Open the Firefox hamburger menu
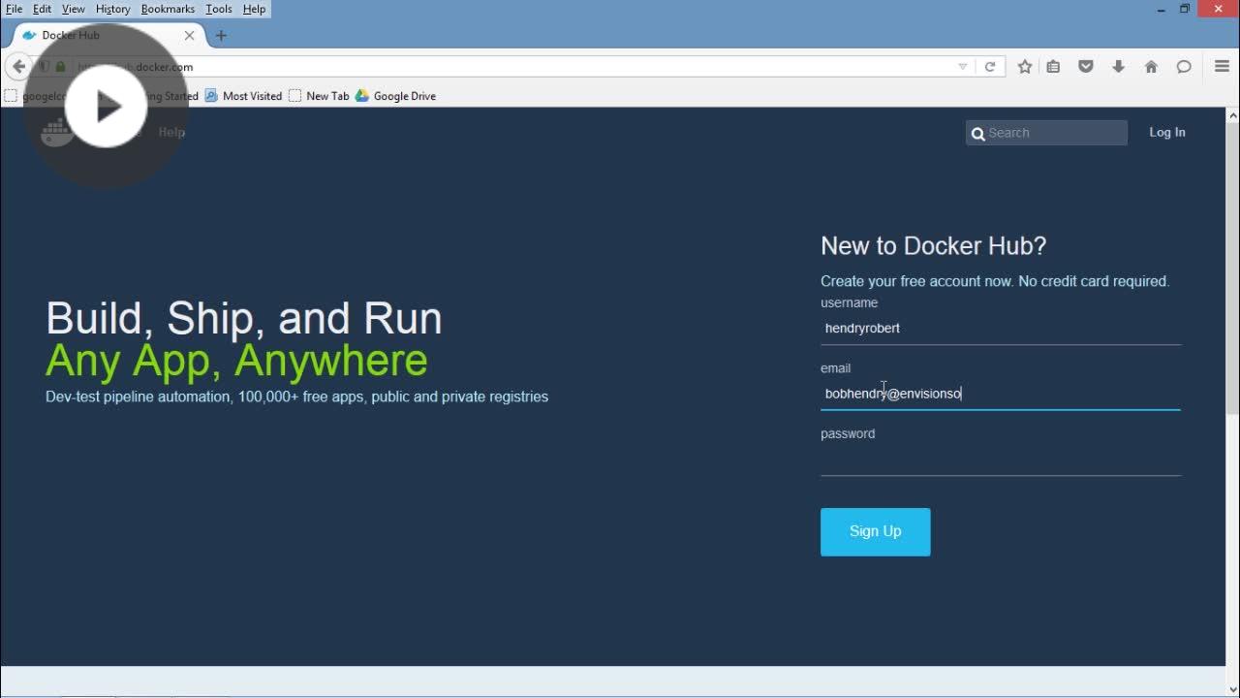The height and width of the screenshot is (698, 1240). tap(1222, 67)
